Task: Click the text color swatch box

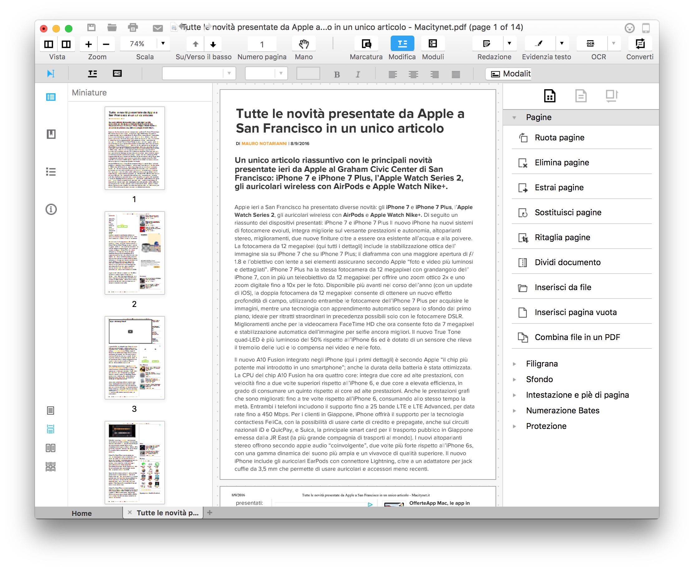Action: point(308,73)
